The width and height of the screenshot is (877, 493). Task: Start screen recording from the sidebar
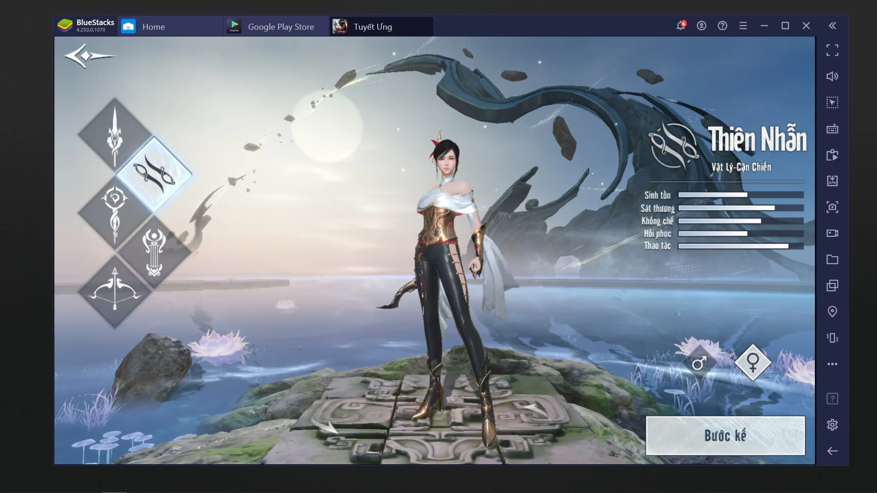[832, 233]
